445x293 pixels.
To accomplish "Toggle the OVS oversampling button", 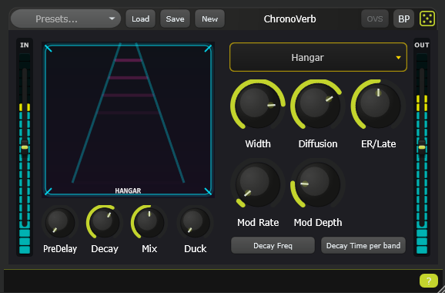I will pyautogui.click(x=375, y=19).
